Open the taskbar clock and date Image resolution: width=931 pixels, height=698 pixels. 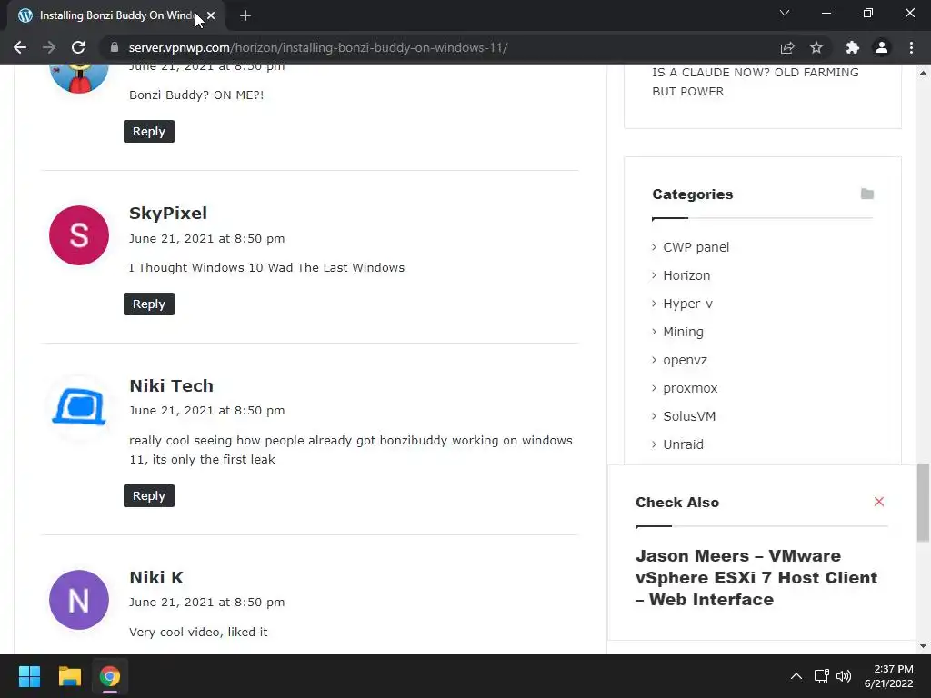889,676
